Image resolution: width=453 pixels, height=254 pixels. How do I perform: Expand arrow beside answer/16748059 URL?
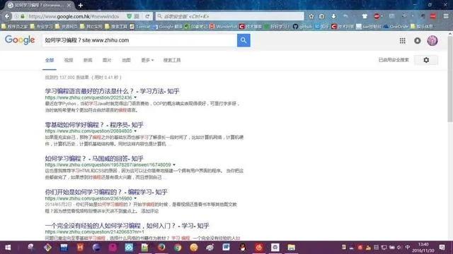click(174, 164)
